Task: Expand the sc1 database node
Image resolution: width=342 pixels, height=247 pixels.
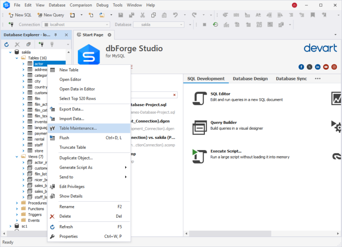Action: (11, 226)
